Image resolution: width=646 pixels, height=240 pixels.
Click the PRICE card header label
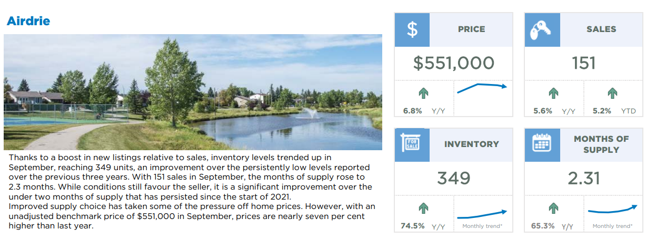coord(471,30)
